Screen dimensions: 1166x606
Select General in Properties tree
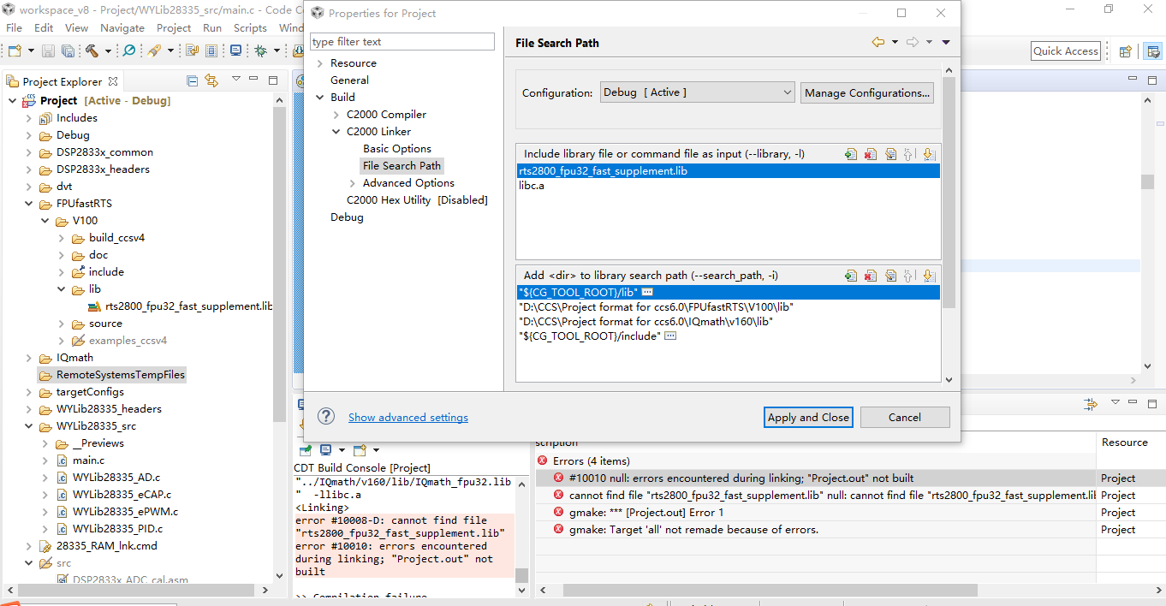click(x=349, y=80)
